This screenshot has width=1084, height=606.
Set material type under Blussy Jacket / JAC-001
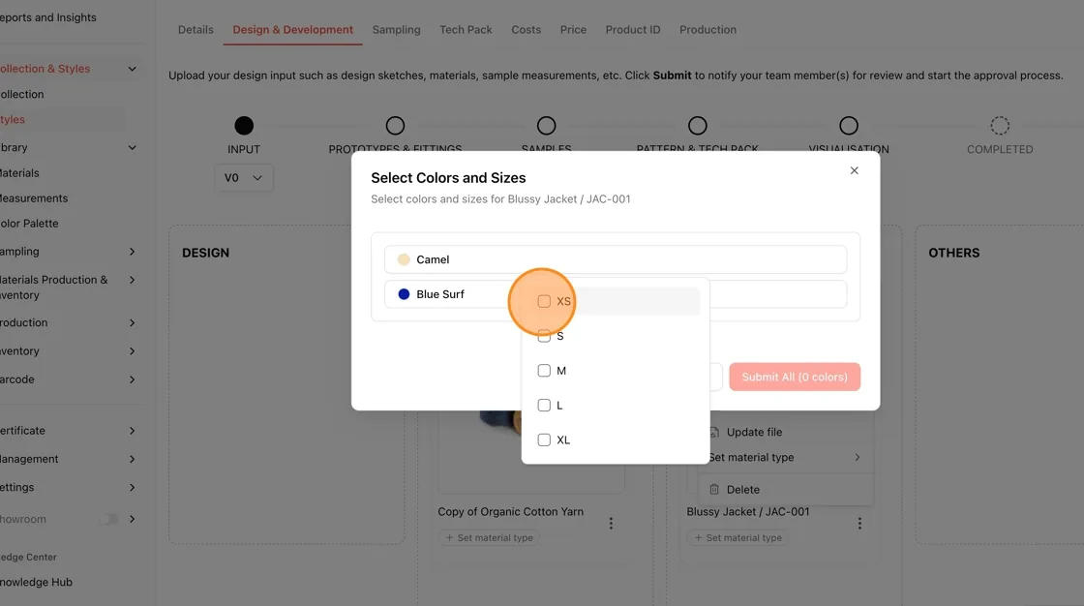[738, 537]
